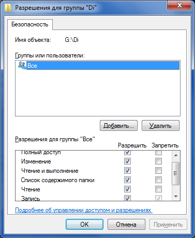This screenshot has height=238, width=195.
Task: Toggle Разрешить checkbox for Изменение
Action: click(127, 161)
